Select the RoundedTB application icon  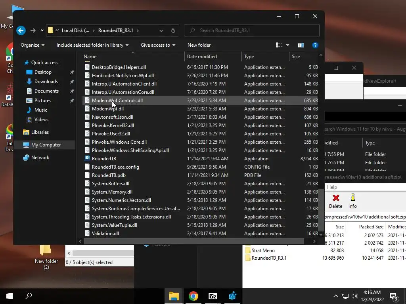click(87, 158)
